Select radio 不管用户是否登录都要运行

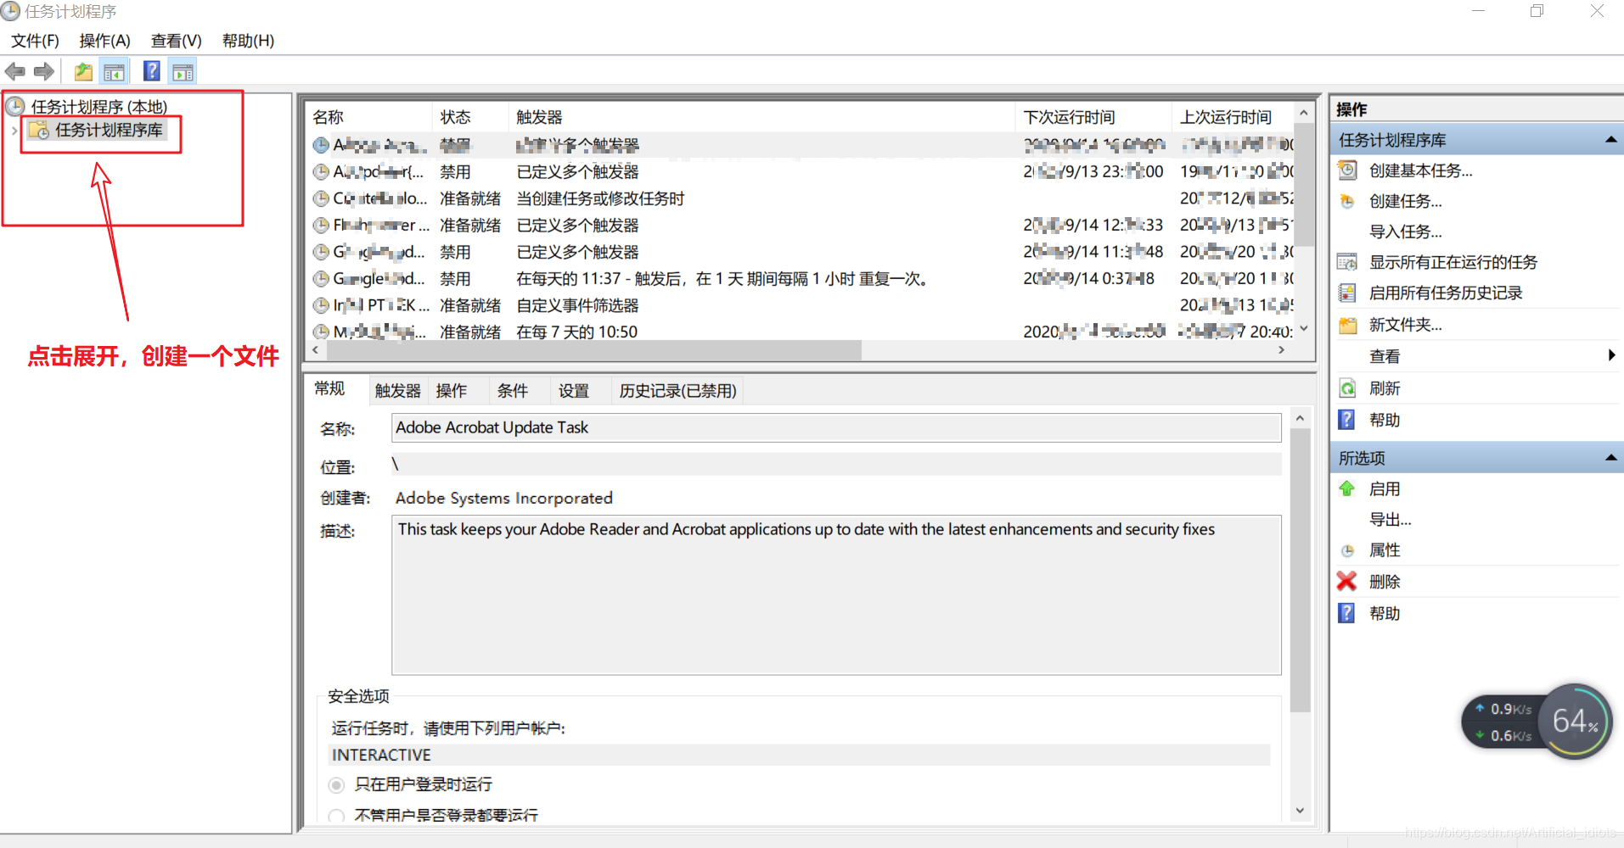337,816
